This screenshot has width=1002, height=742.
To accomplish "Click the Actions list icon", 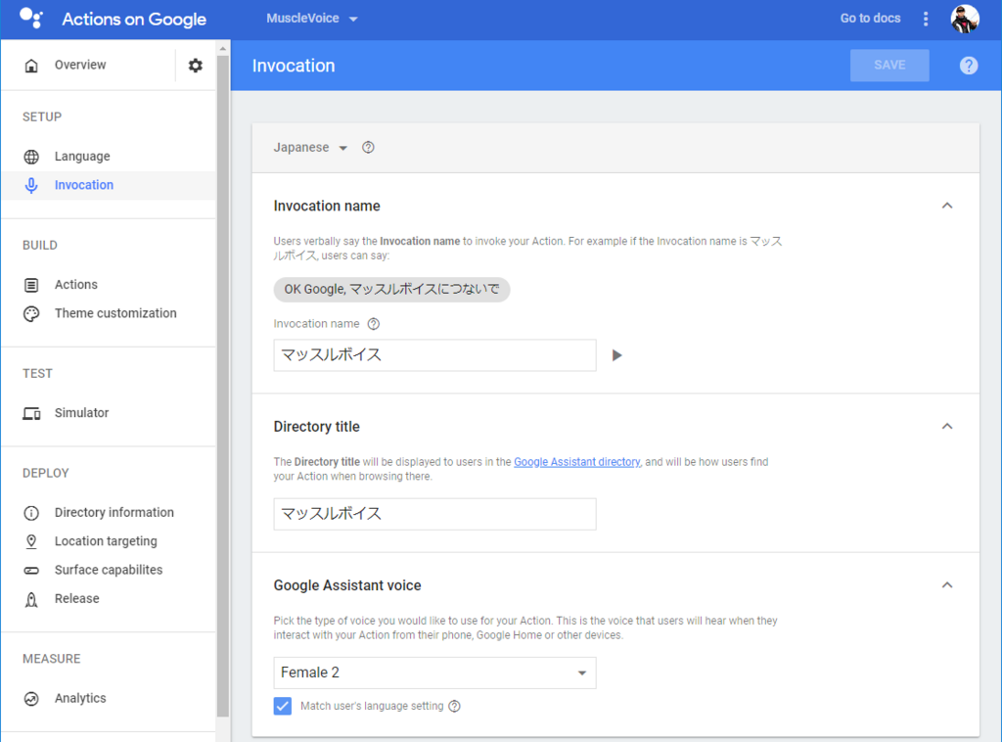I will [x=31, y=285].
